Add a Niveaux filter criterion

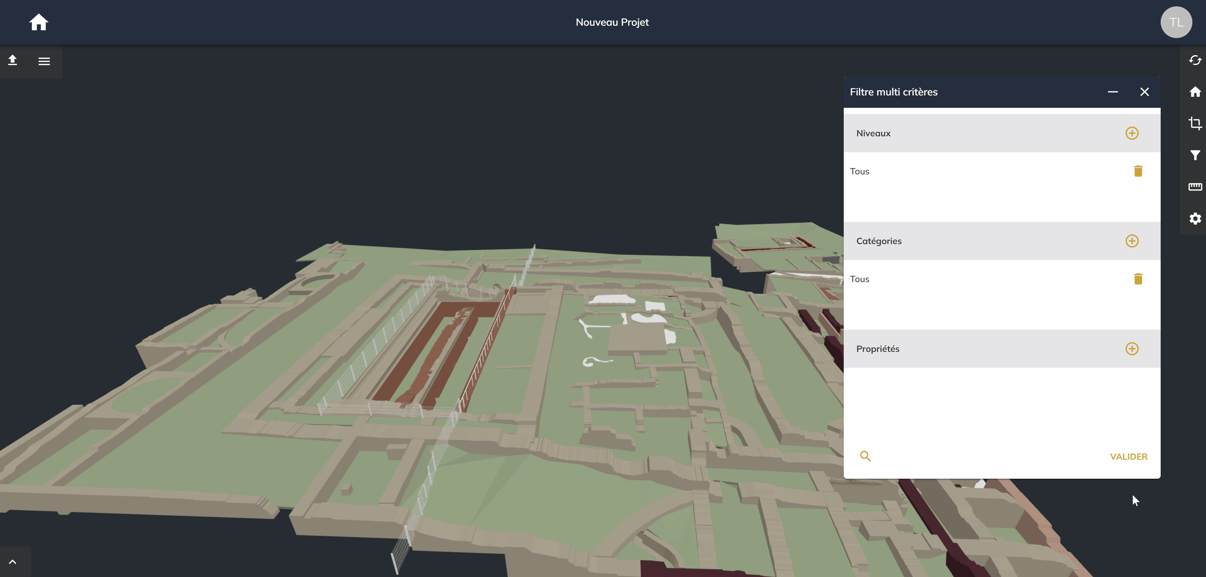[1132, 133]
